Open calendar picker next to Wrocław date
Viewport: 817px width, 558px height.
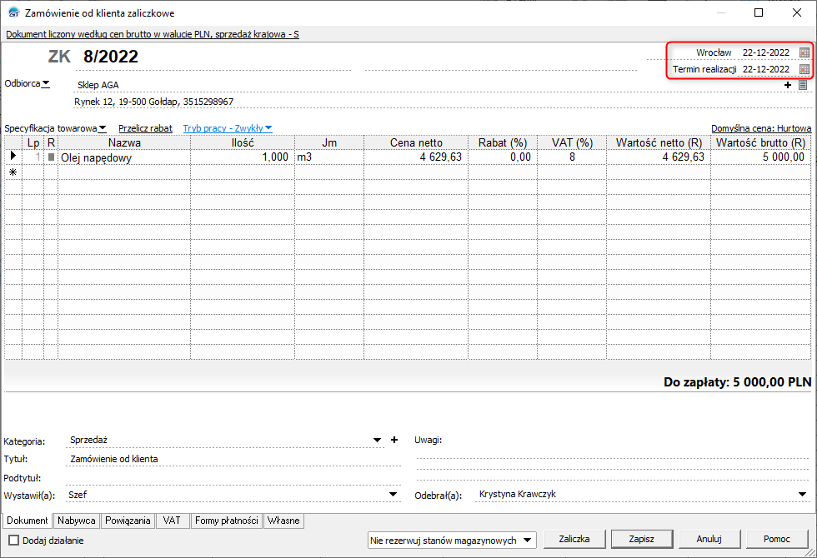pyautogui.click(x=804, y=52)
